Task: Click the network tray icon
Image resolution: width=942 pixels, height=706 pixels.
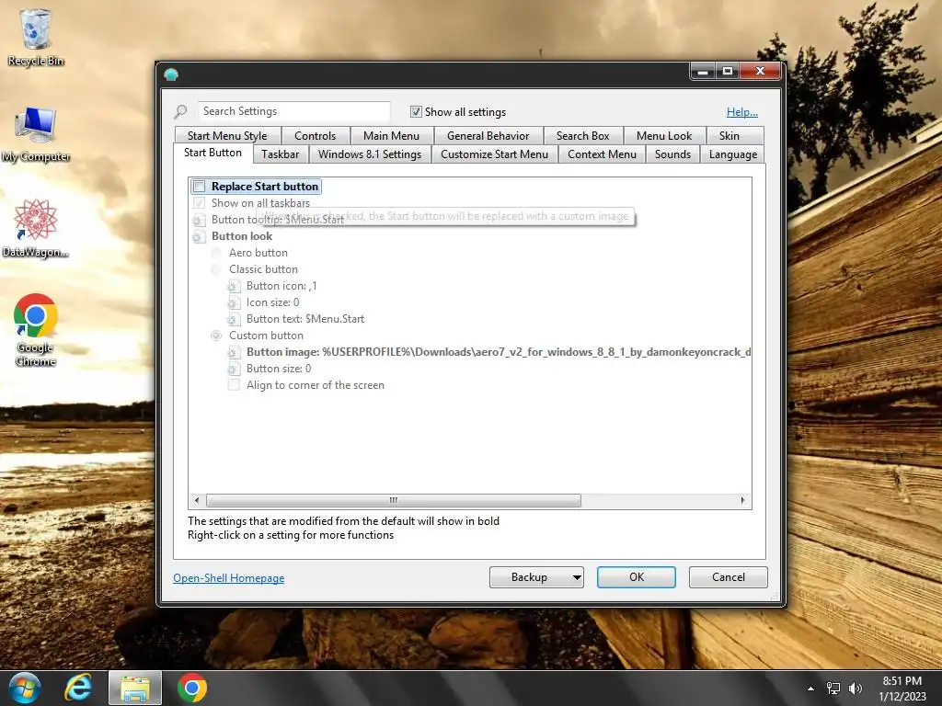Action: tap(833, 689)
